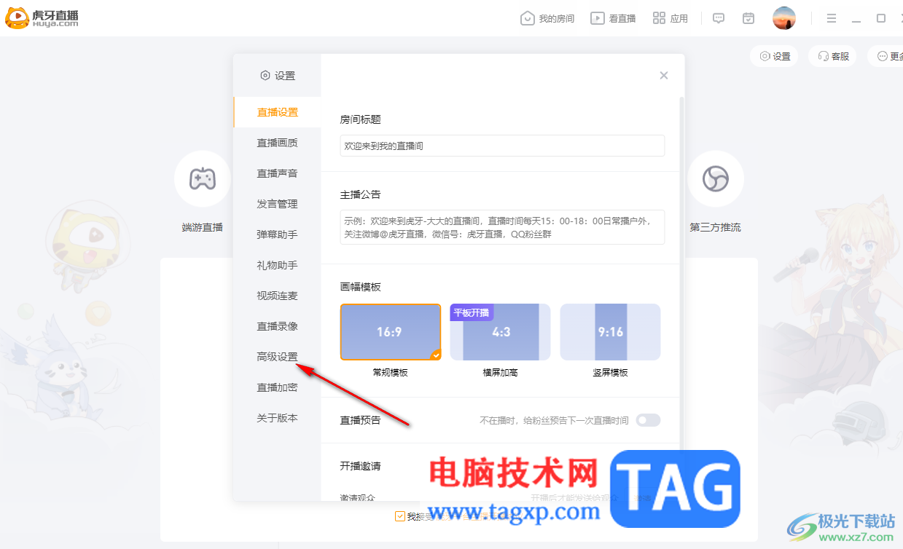Open customer service (客服)
Viewport: 903px width, 549px height.
833,56
